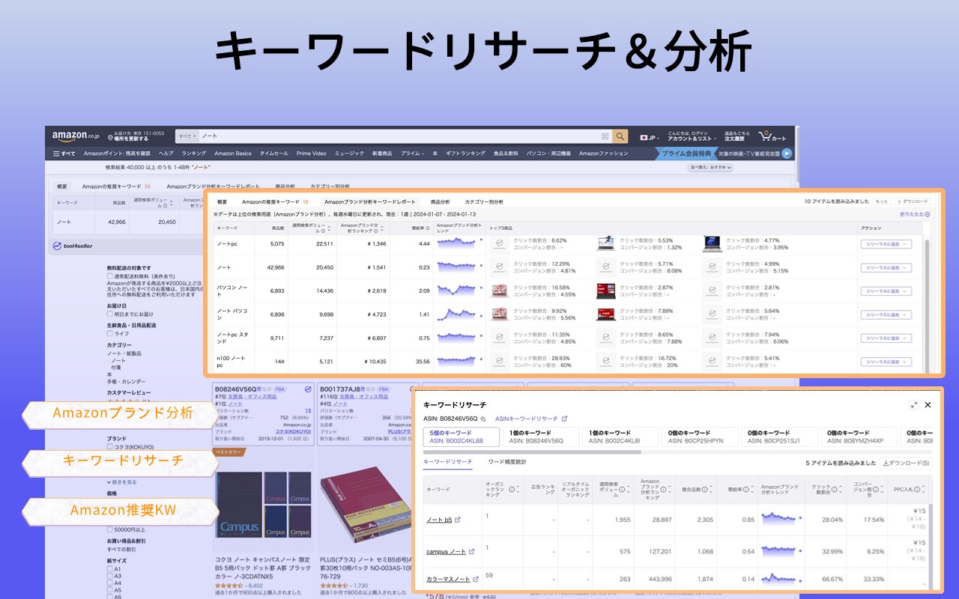
Task: Open the ASINキーワードリサーチ link
Action: pyautogui.click(x=526, y=419)
